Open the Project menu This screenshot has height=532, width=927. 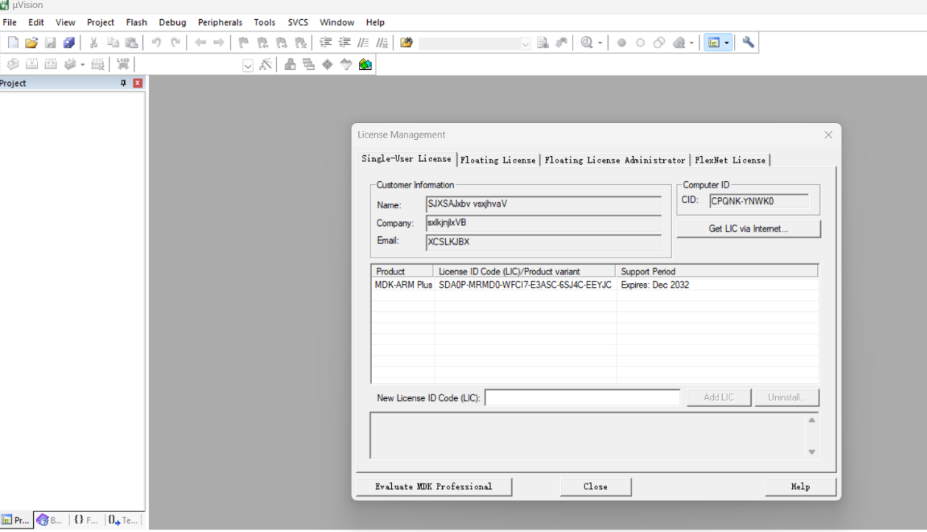(100, 22)
